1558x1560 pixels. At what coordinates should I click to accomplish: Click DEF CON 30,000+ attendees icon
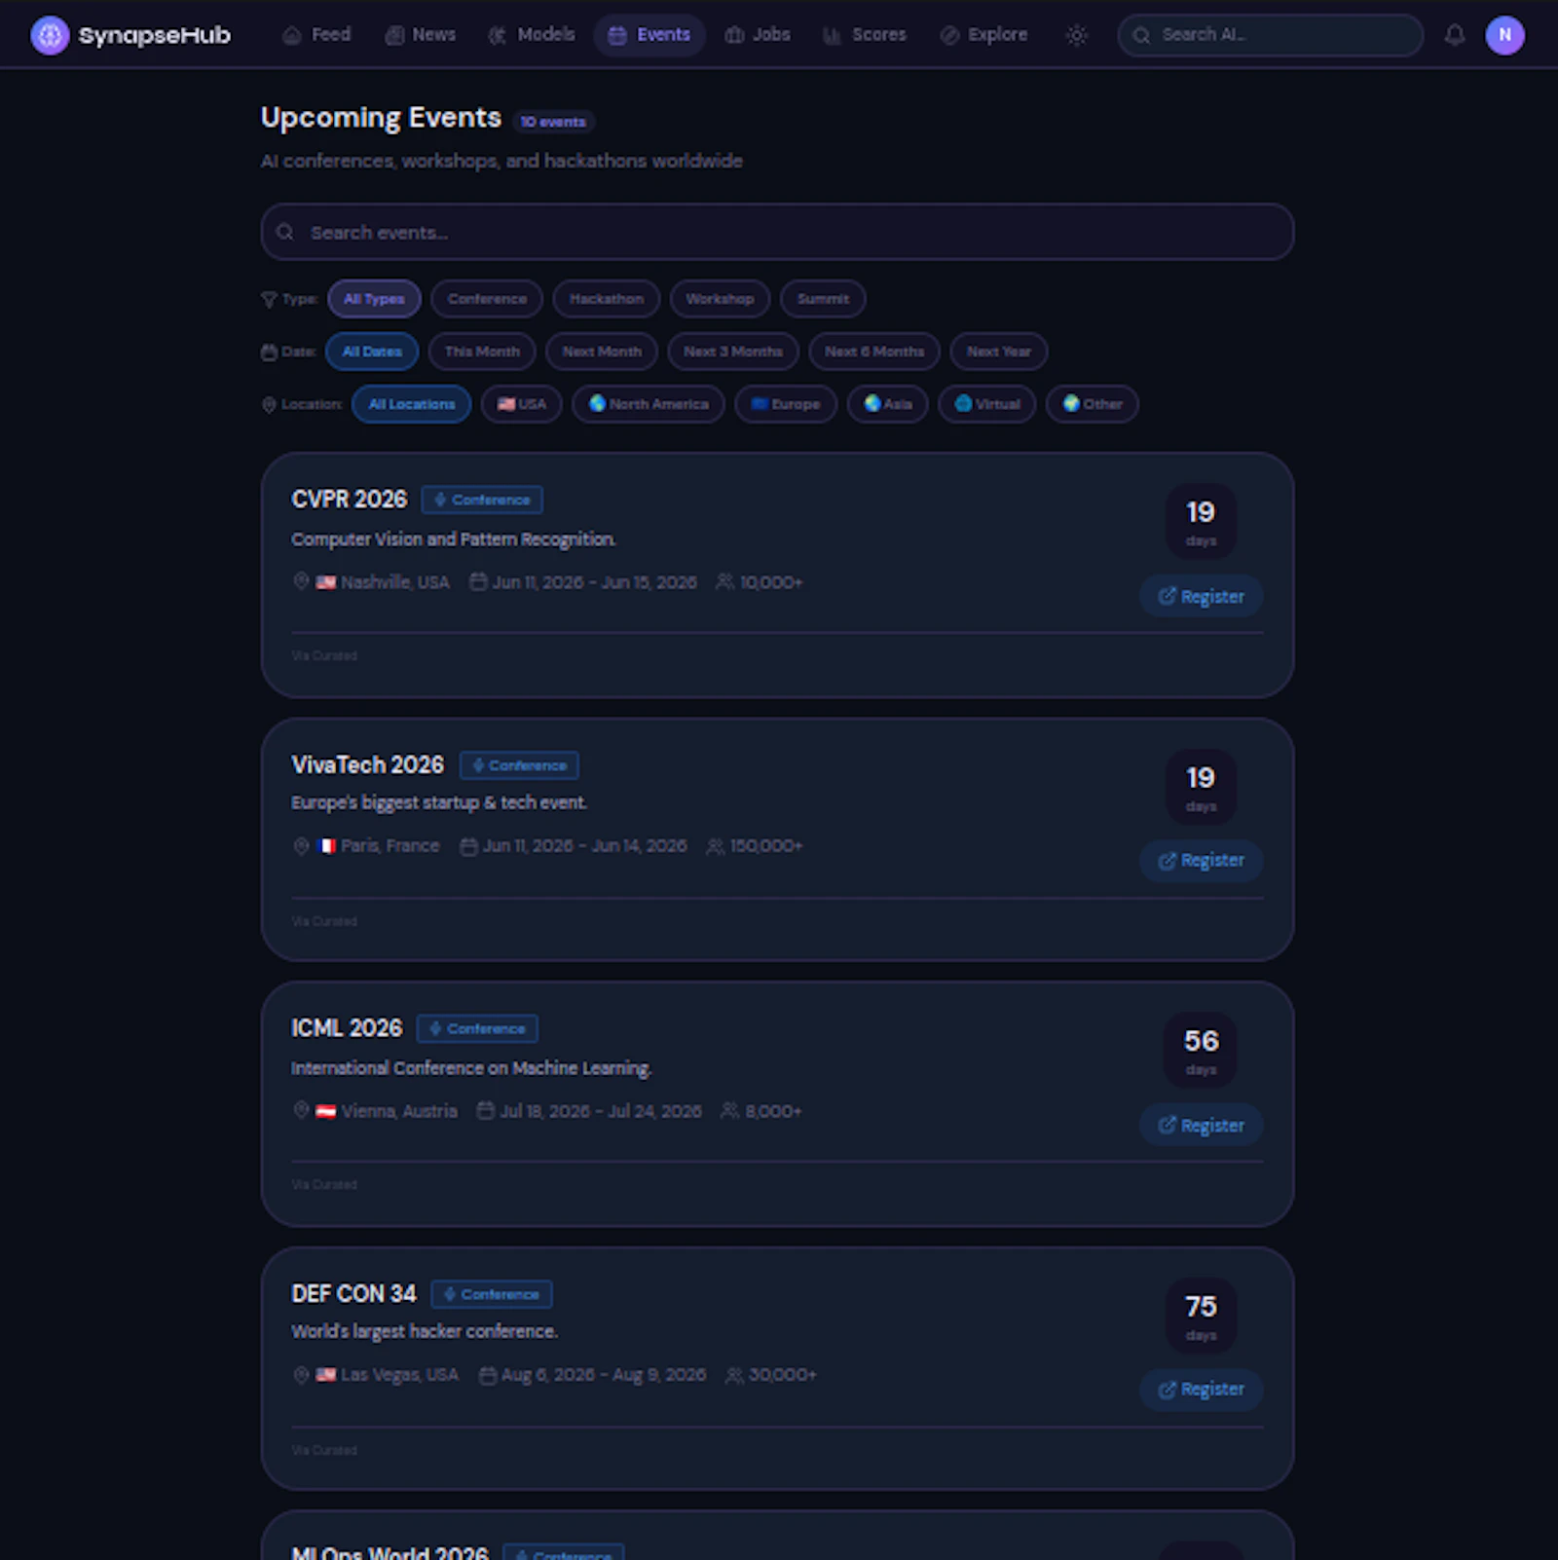pyautogui.click(x=734, y=1375)
